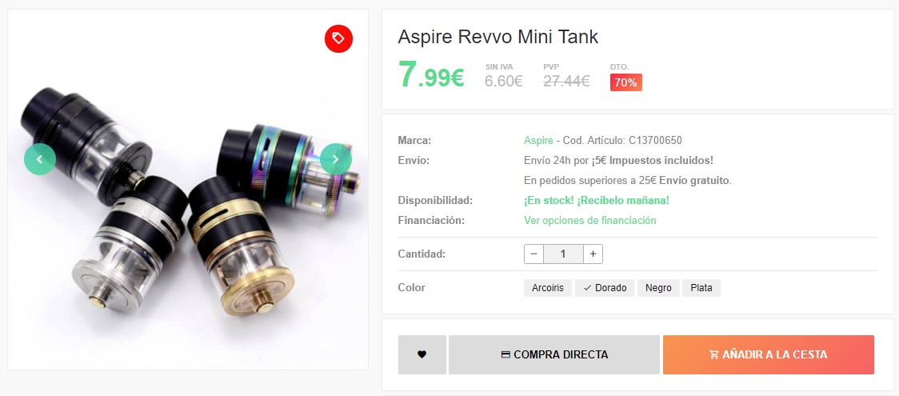This screenshot has height=396, width=899.
Task: Add the product to the wishlist heart
Action: pyautogui.click(x=422, y=354)
